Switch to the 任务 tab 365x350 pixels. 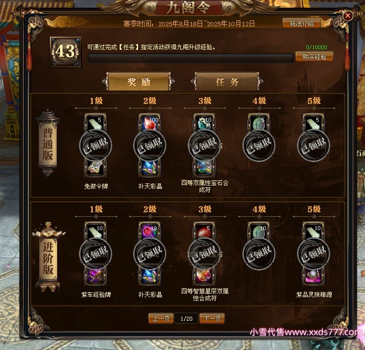pyautogui.click(x=227, y=82)
